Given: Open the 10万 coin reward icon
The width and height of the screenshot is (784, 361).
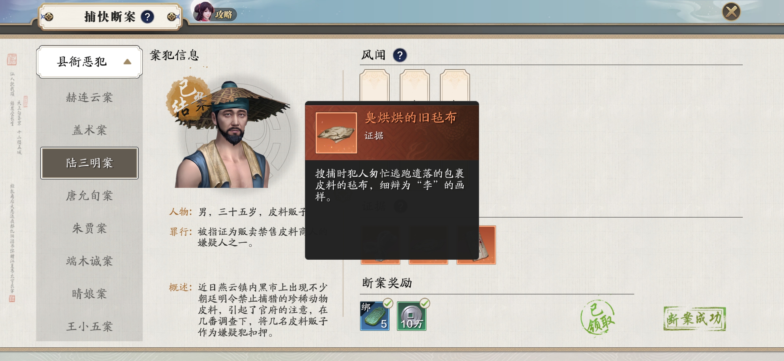Looking at the screenshot, I should 411,316.
